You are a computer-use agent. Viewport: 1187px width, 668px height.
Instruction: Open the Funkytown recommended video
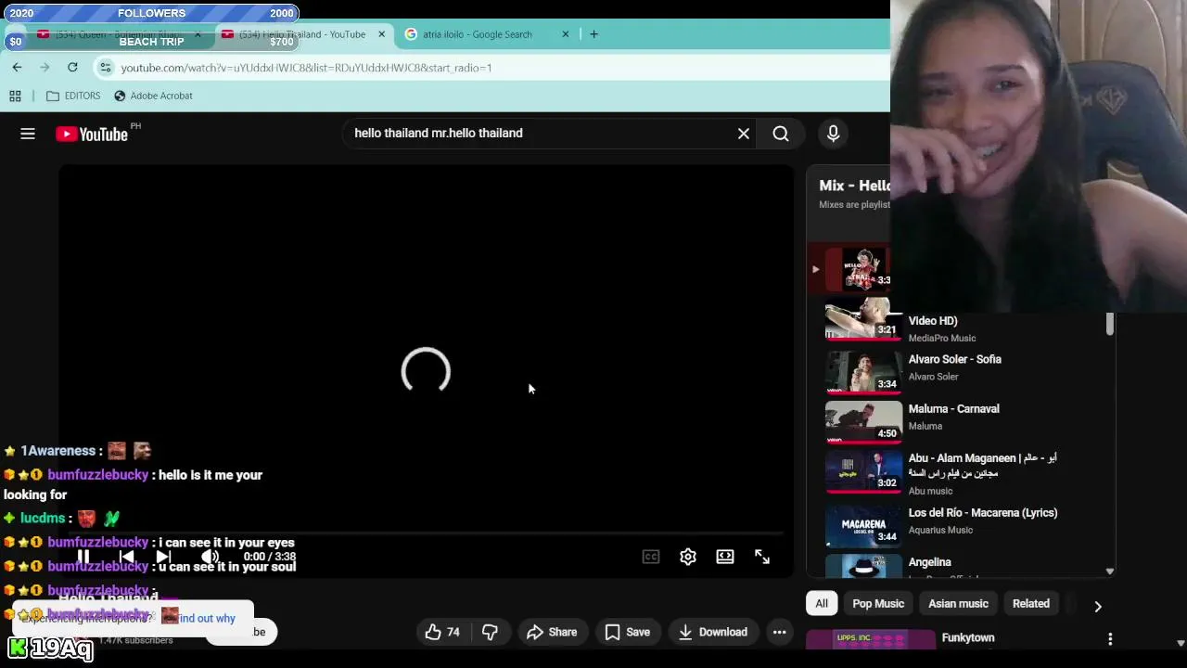pyautogui.click(x=968, y=638)
